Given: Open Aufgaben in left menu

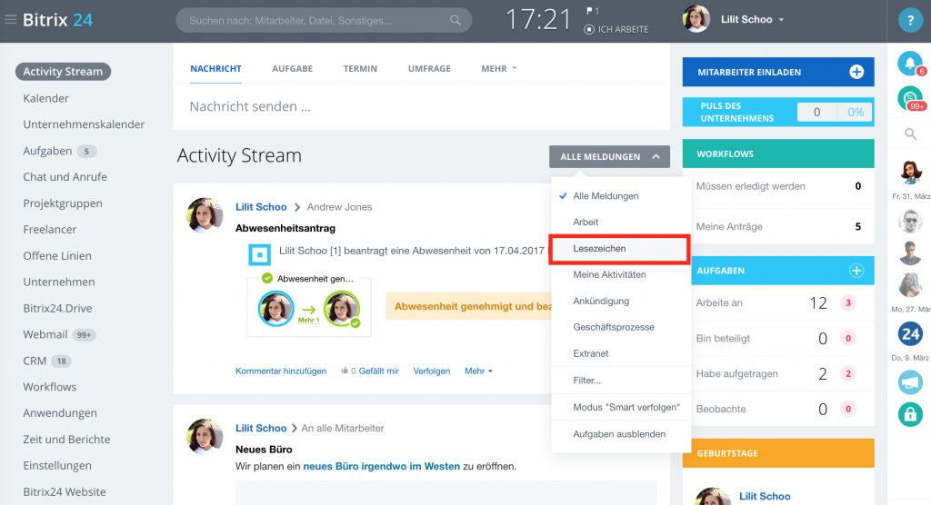Looking at the screenshot, I should click(47, 151).
